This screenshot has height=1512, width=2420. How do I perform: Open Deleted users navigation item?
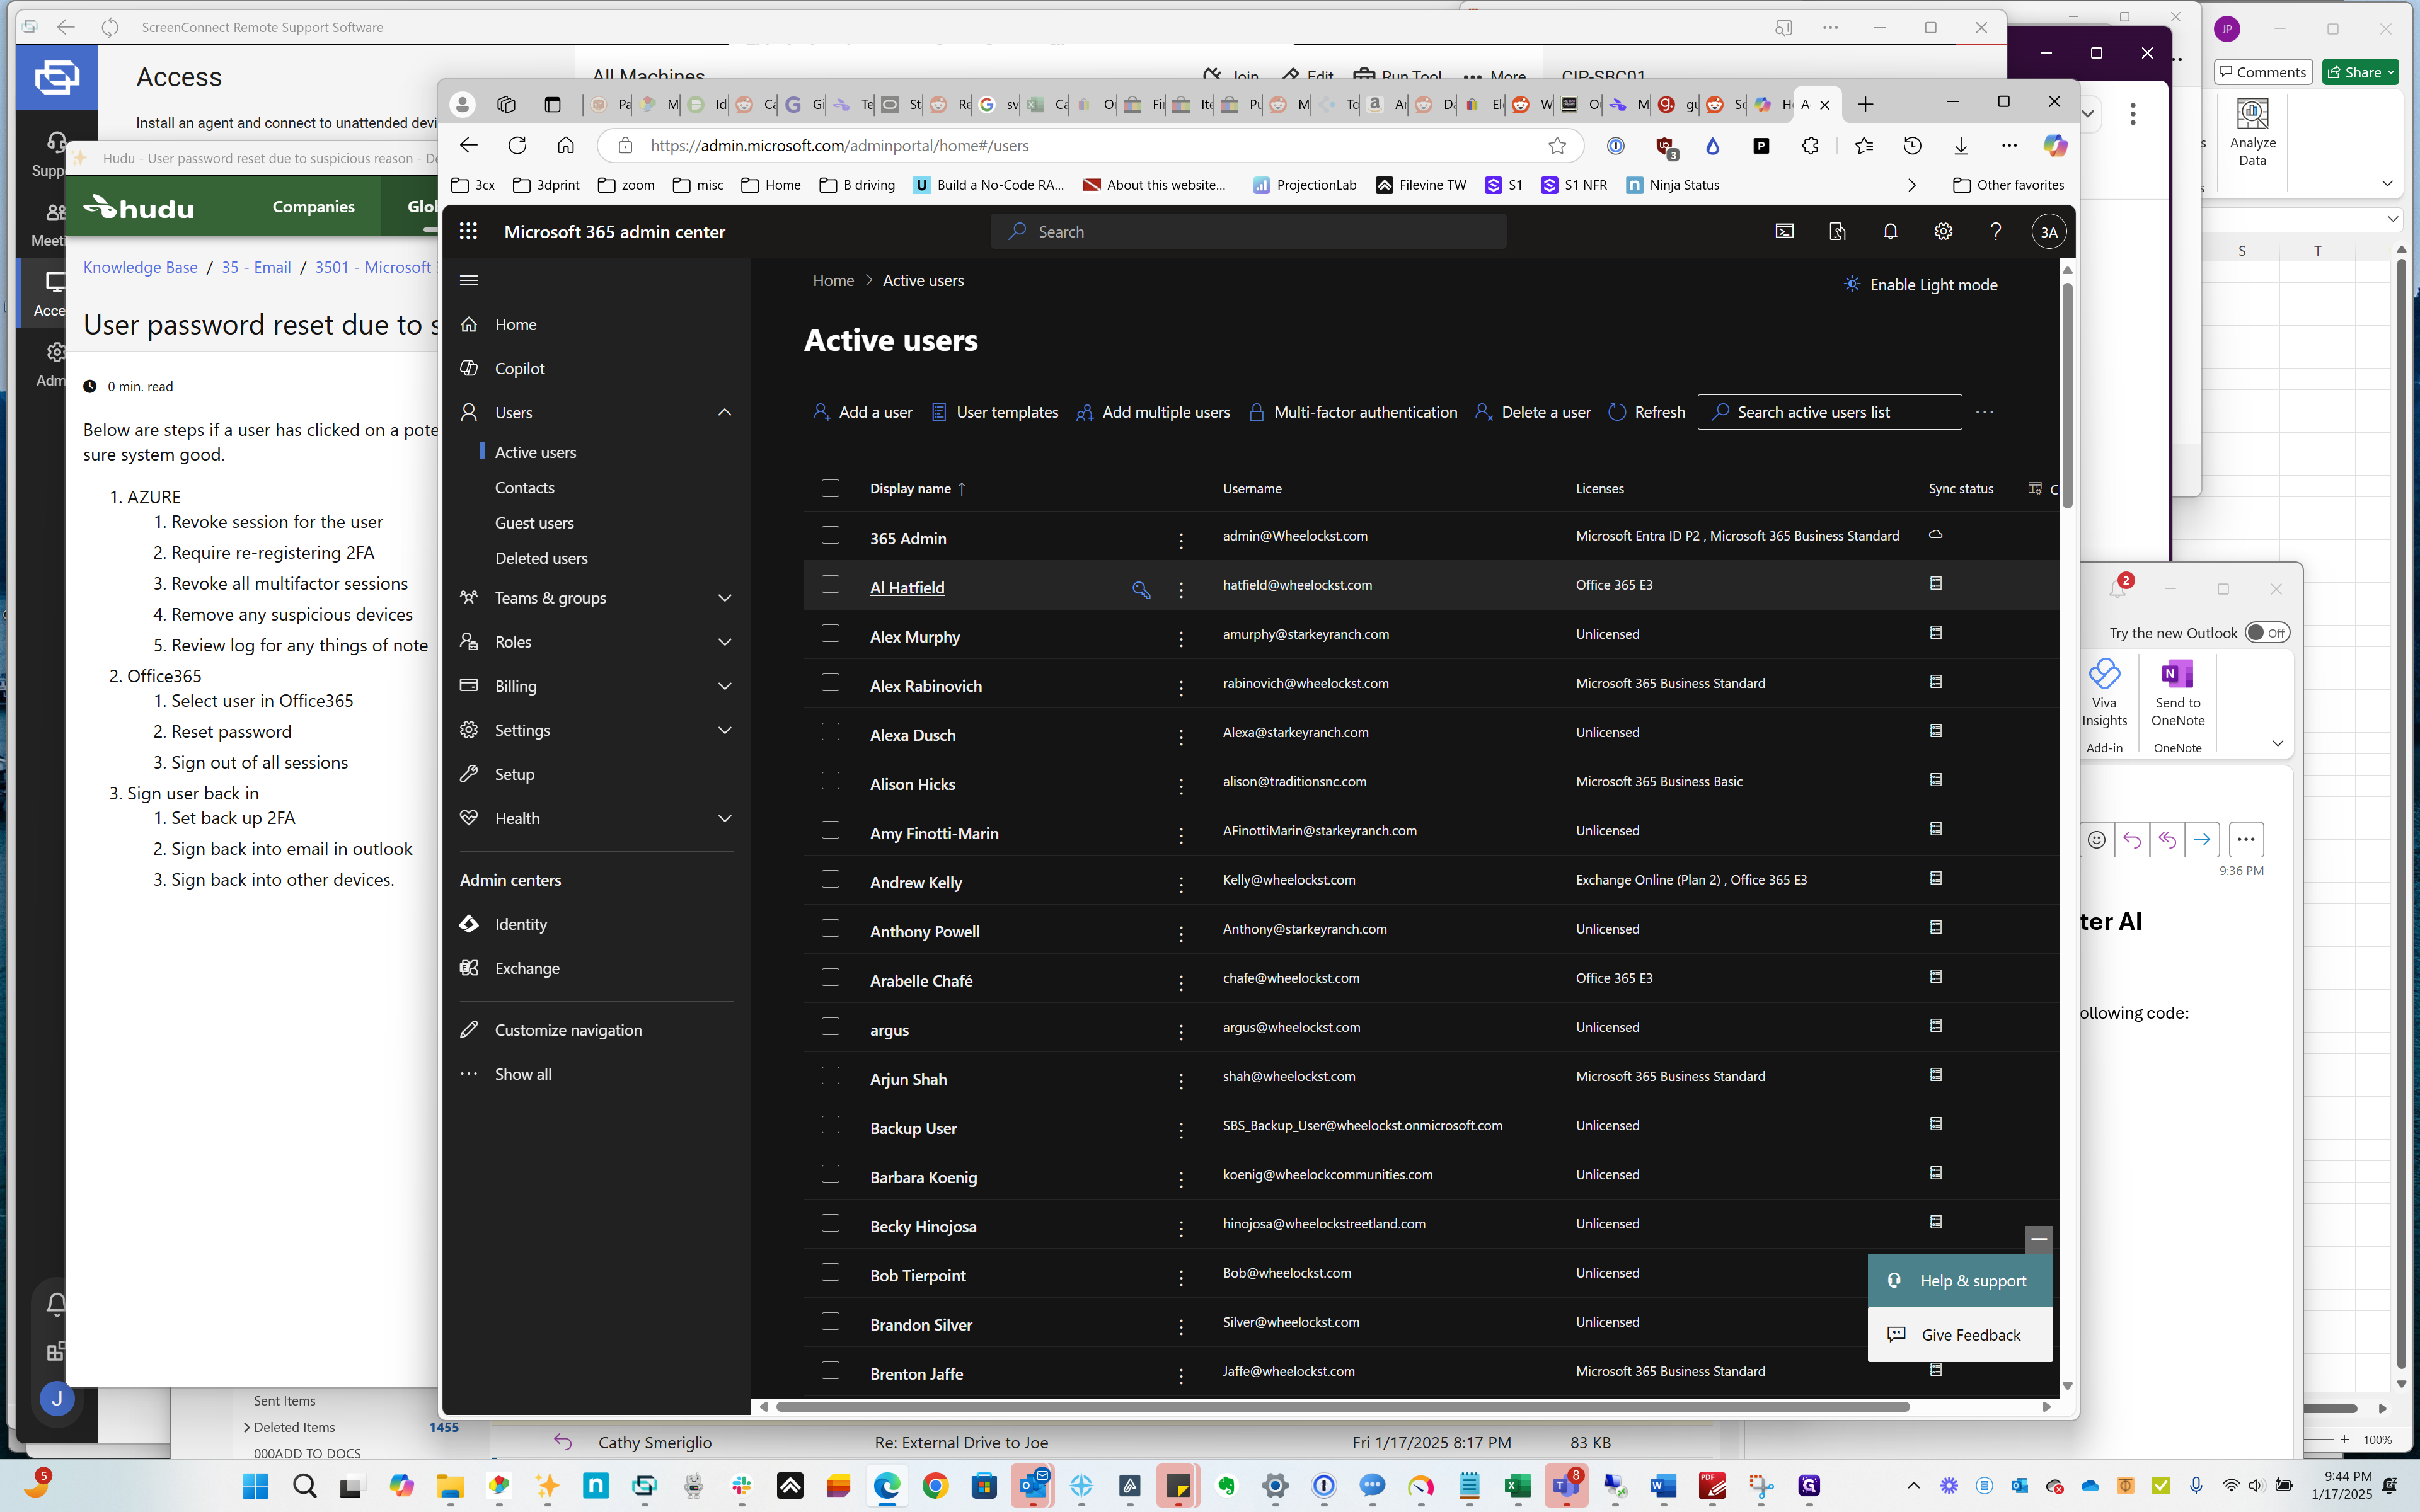pyautogui.click(x=541, y=558)
